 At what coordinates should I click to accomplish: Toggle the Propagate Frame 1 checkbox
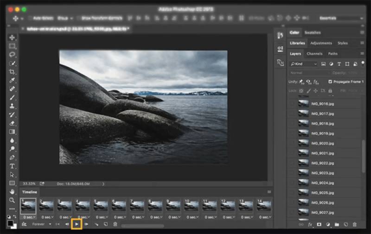pos(330,82)
